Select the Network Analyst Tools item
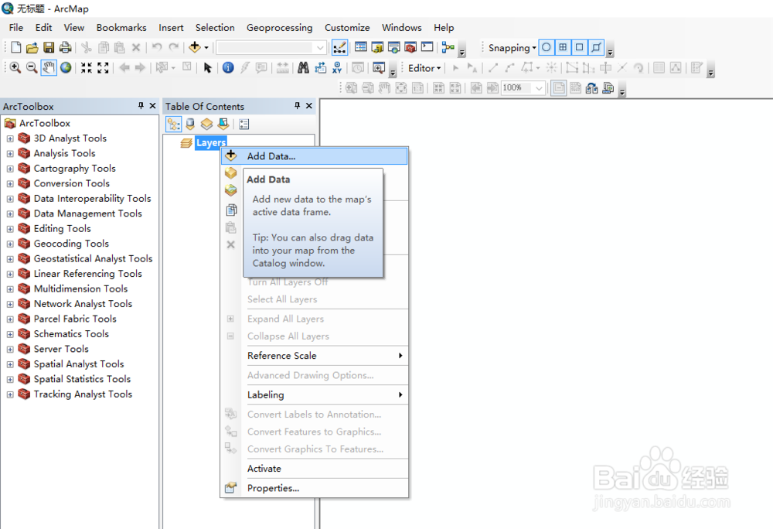Screen dimensions: 773x529 tap(83, 304)
